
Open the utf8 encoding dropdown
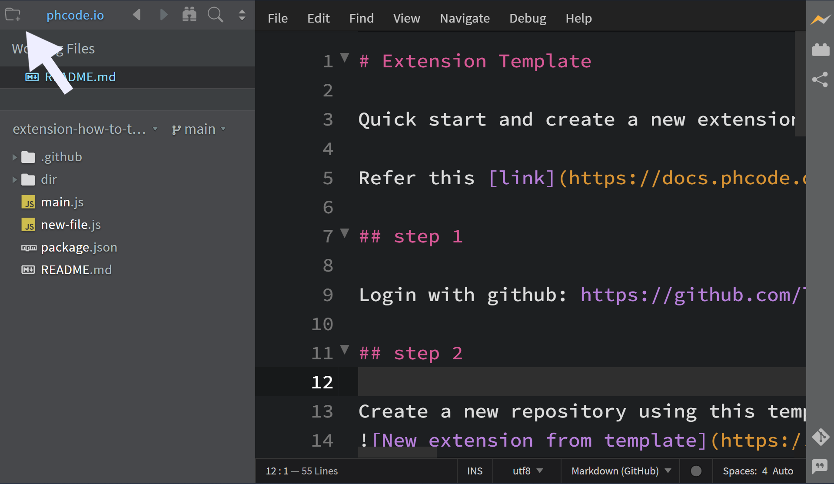tap(528, 471)
